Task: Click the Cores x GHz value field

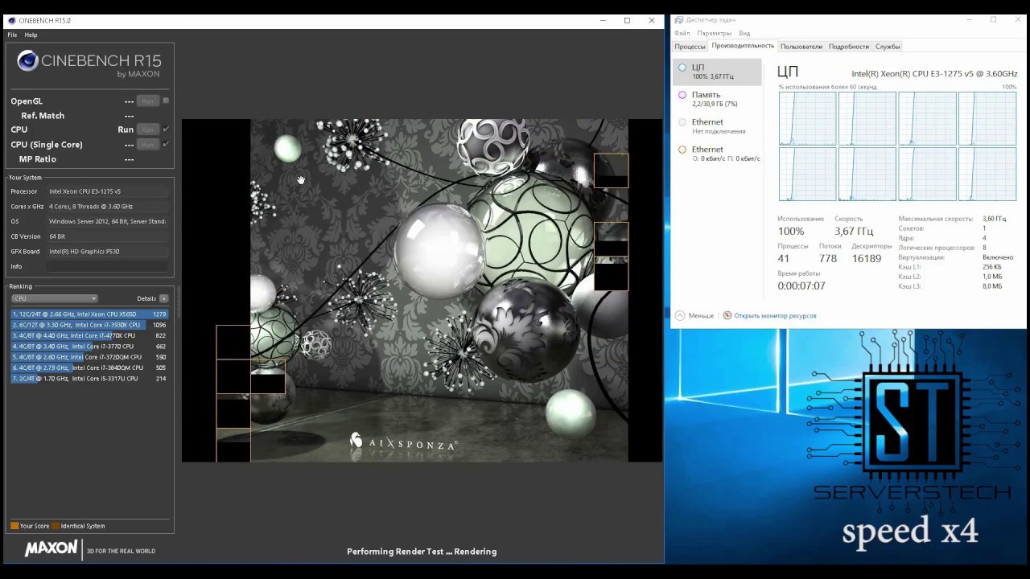Action: [108, 207]
